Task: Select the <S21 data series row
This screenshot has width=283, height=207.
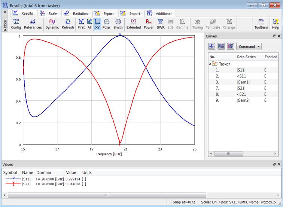Action: (x=243, y=94)
